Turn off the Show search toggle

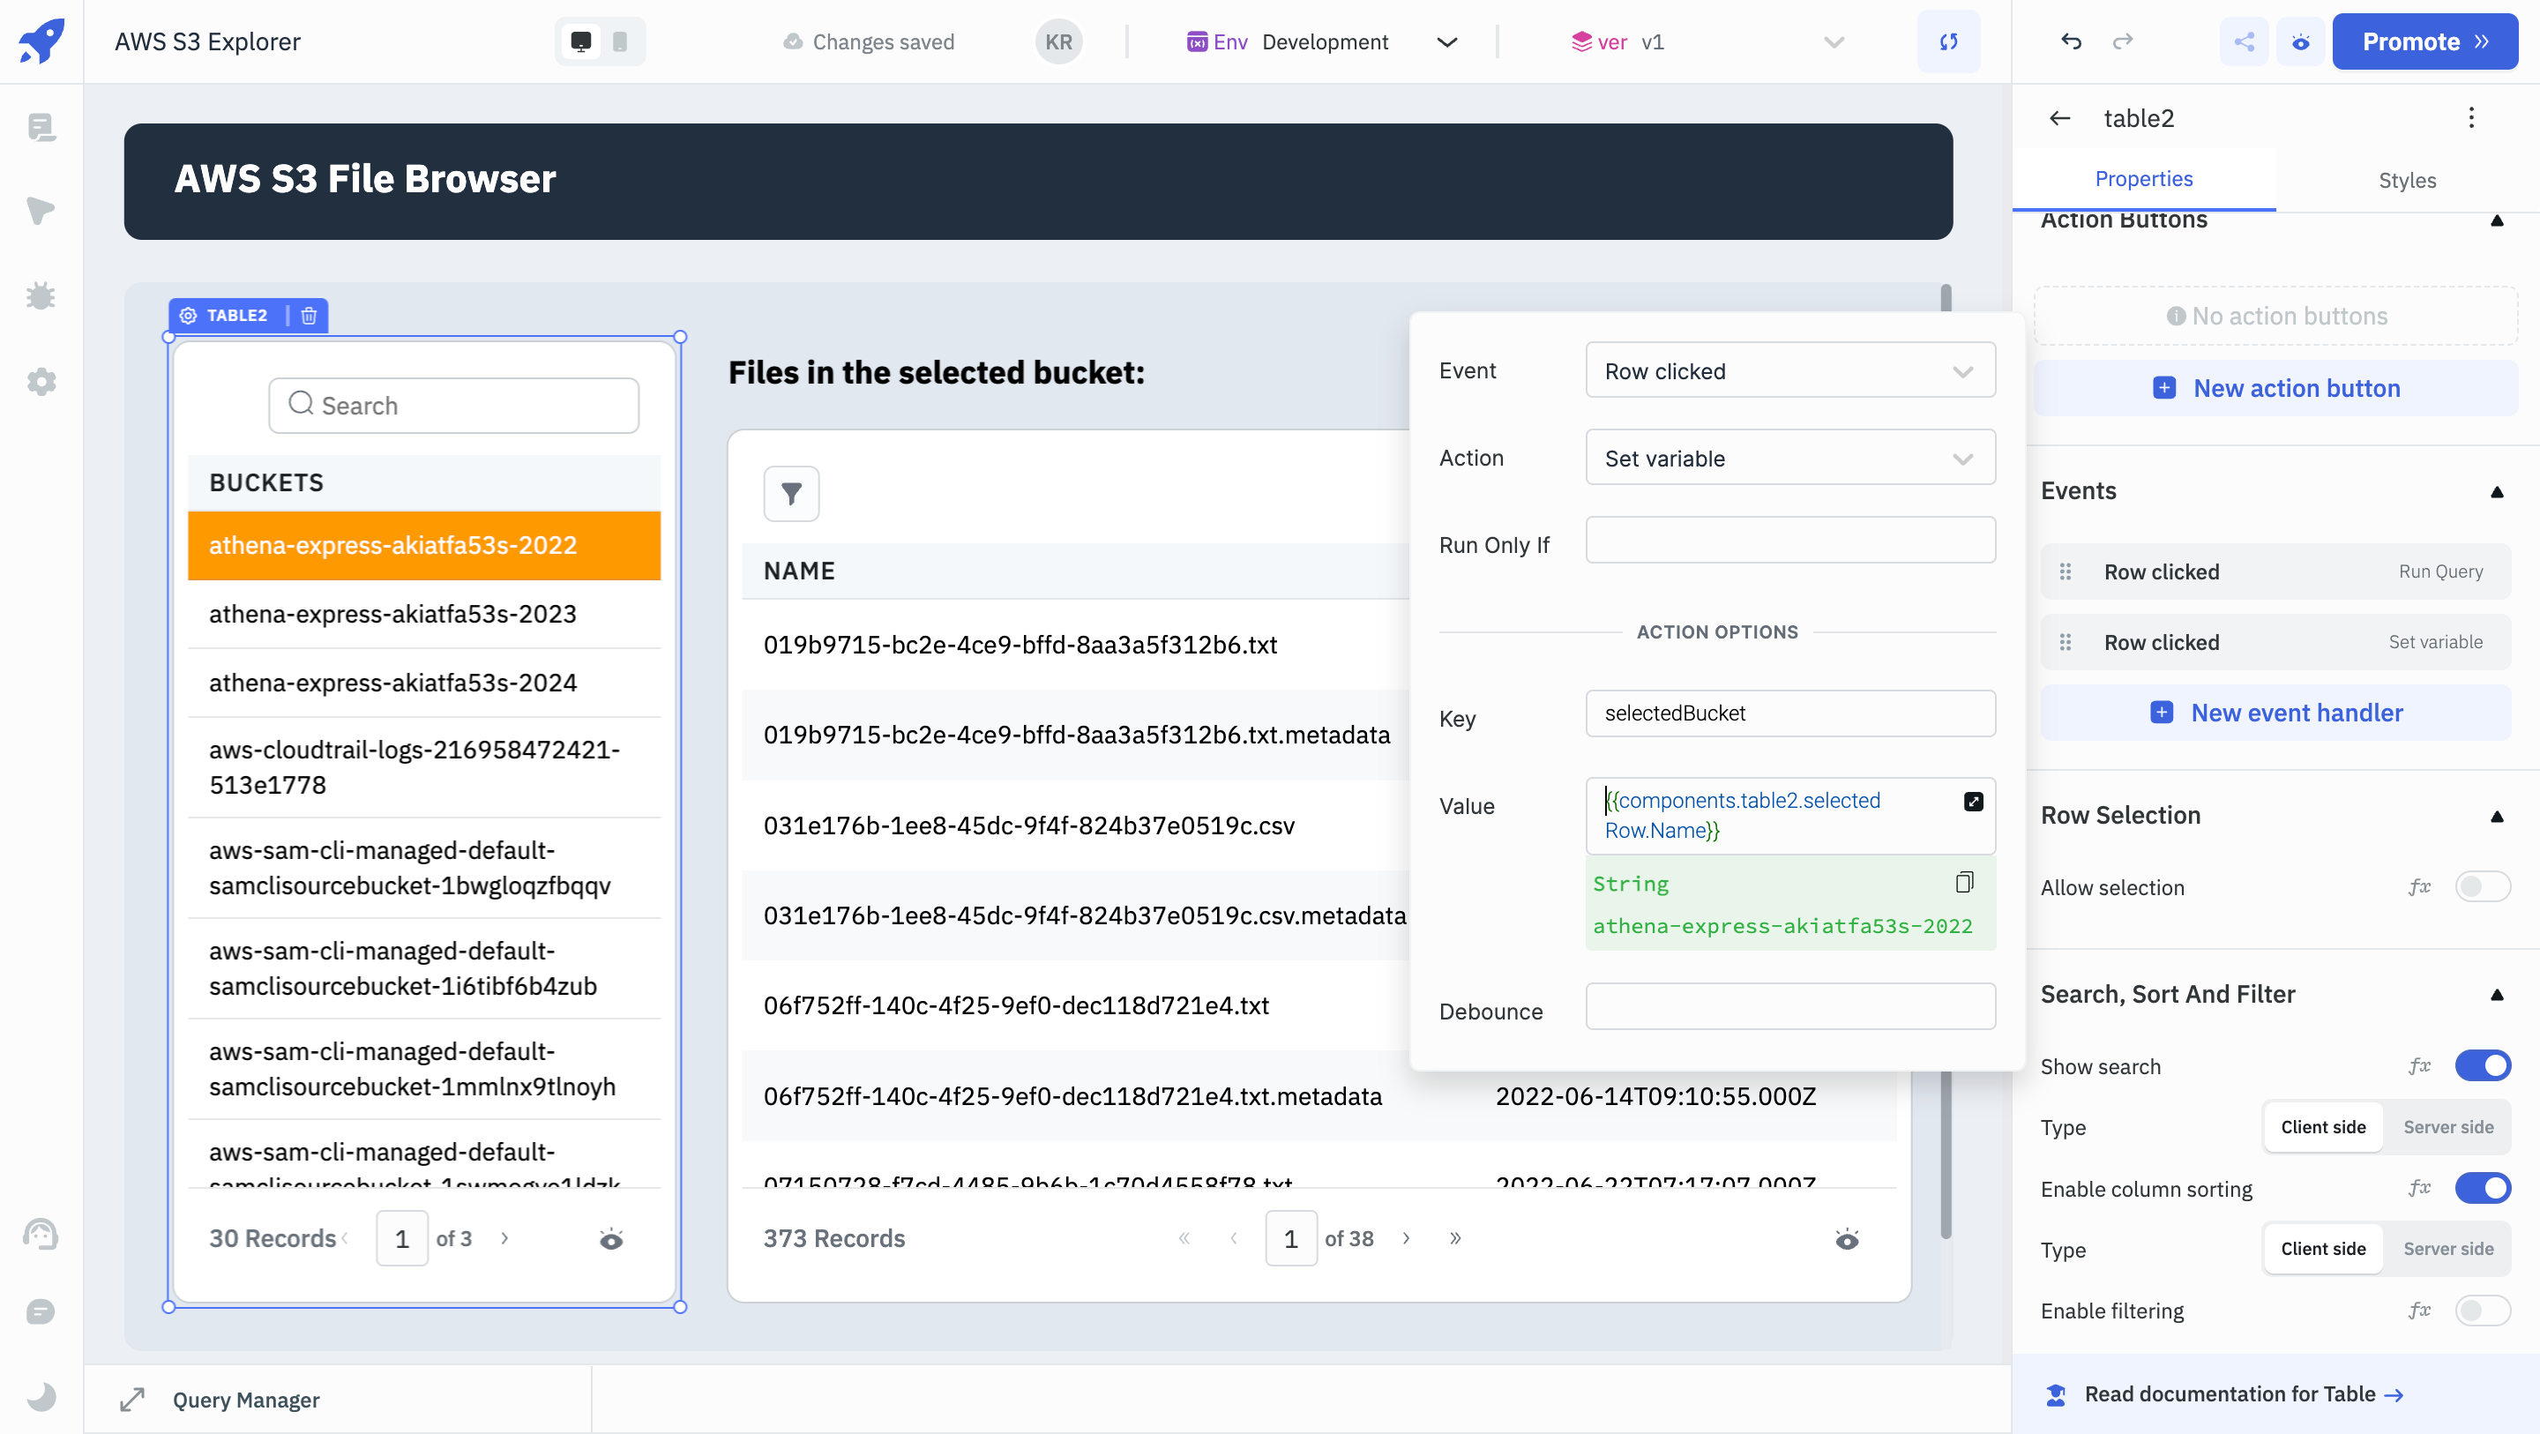tap(2482, 1066)
